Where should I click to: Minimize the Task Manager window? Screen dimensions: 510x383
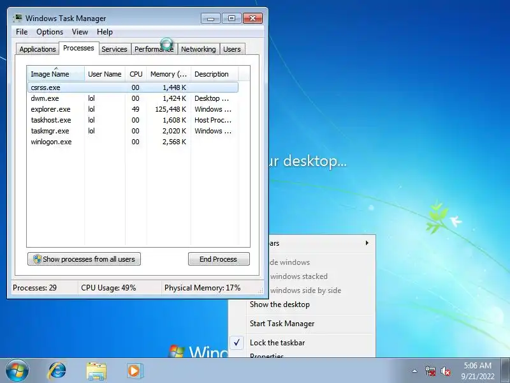210,19
